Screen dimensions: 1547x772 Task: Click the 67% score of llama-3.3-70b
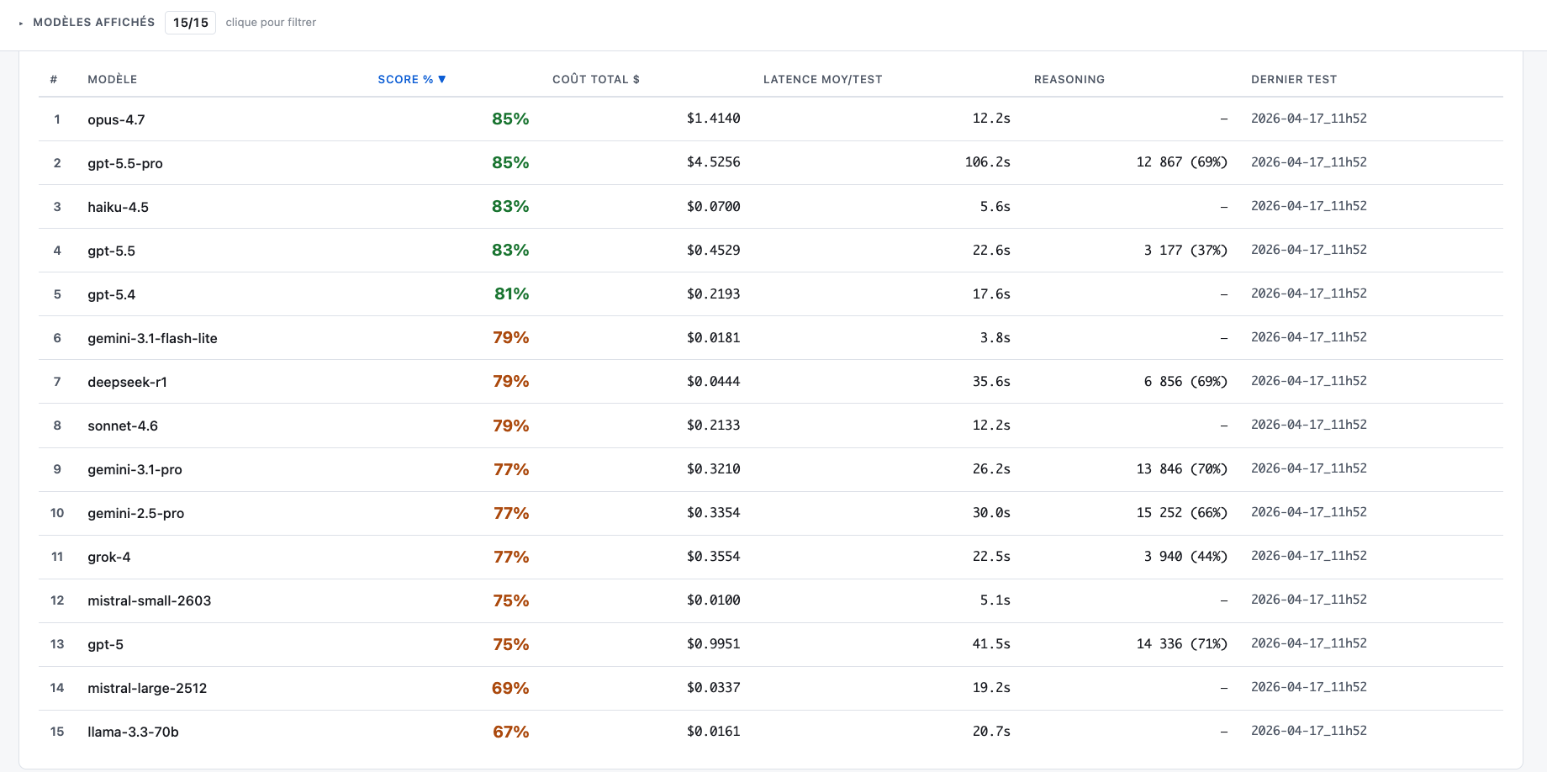pos(511,732)
